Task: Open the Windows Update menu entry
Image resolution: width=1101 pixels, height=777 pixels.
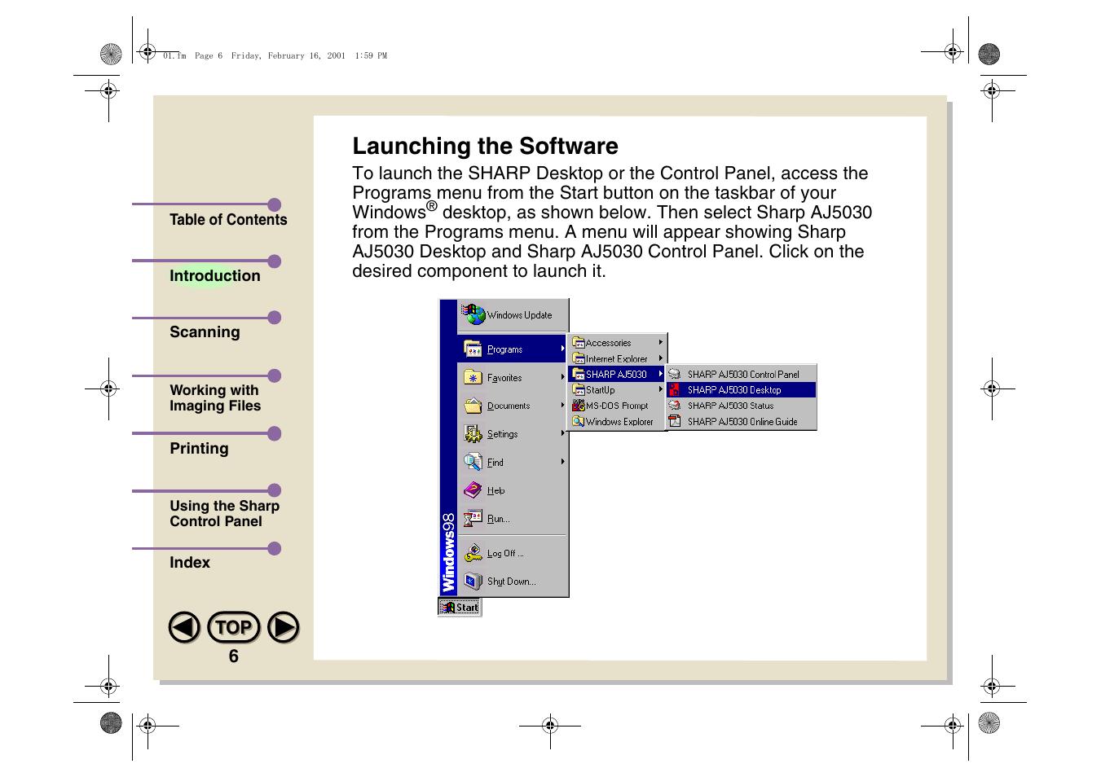Action: (x=513, y=315)
